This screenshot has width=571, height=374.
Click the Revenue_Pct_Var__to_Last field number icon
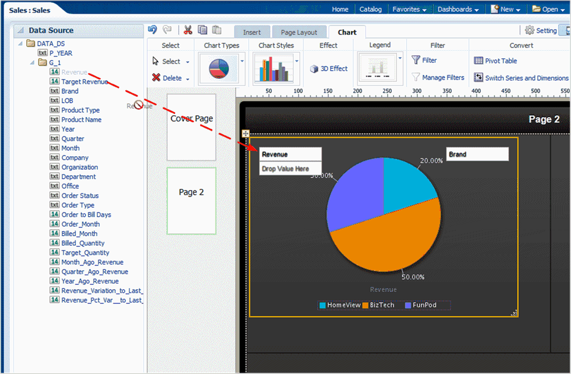pyautogui.click(x=55, y=300)
